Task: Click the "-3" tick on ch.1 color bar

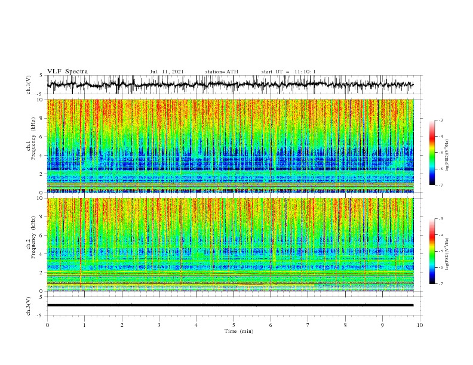Action: point(440,120)
